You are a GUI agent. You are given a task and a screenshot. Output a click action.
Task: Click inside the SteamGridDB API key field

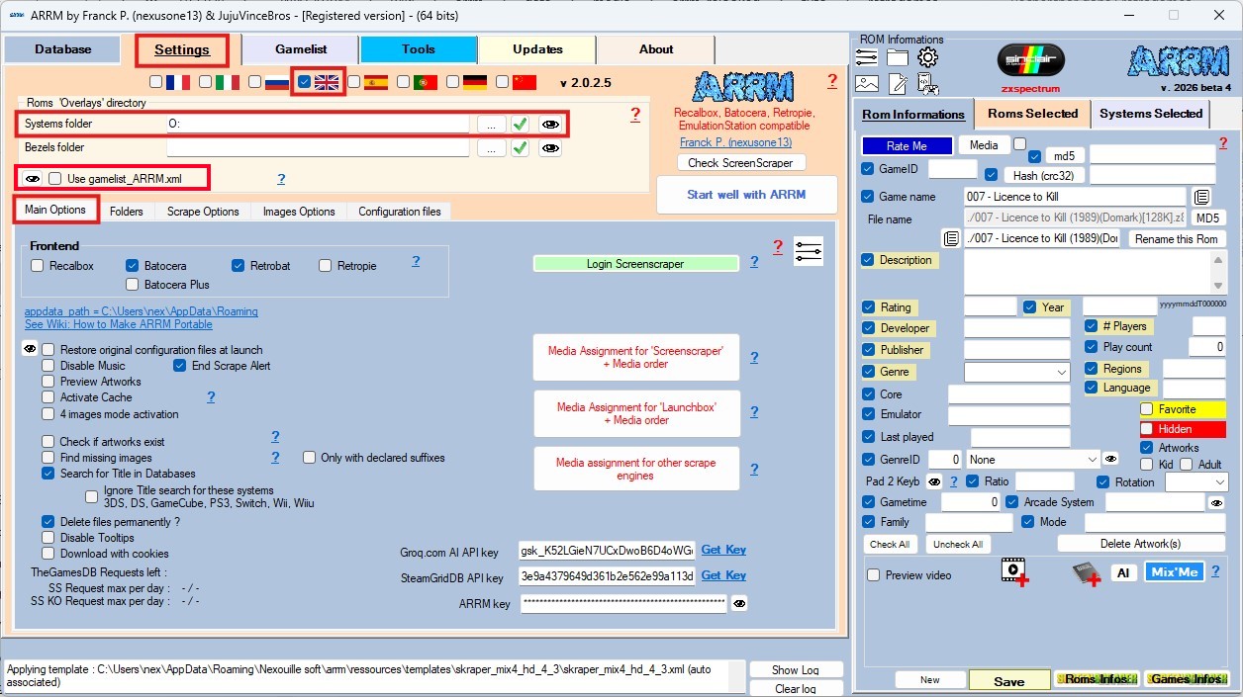click(607, 577)
